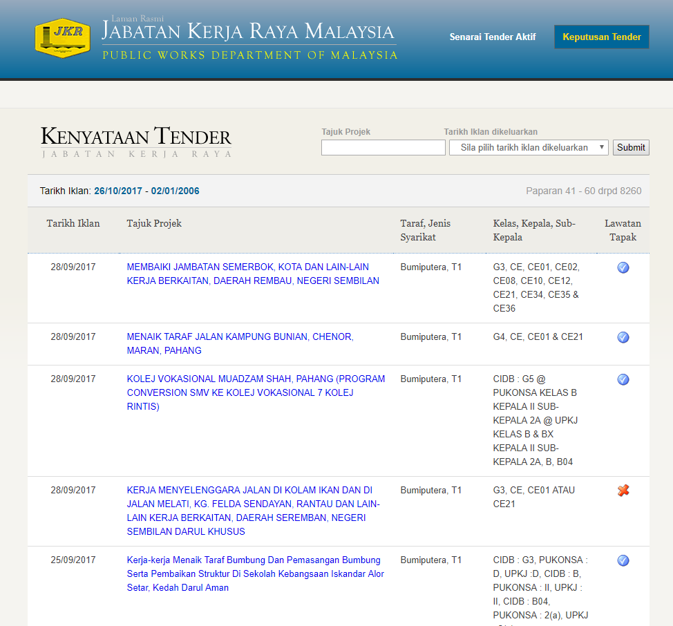Viewport: 673px width, 626px height.
Task: Open Kerja-kerja Menaik Taraf Bumbung tender link
Action: [256, 573]
